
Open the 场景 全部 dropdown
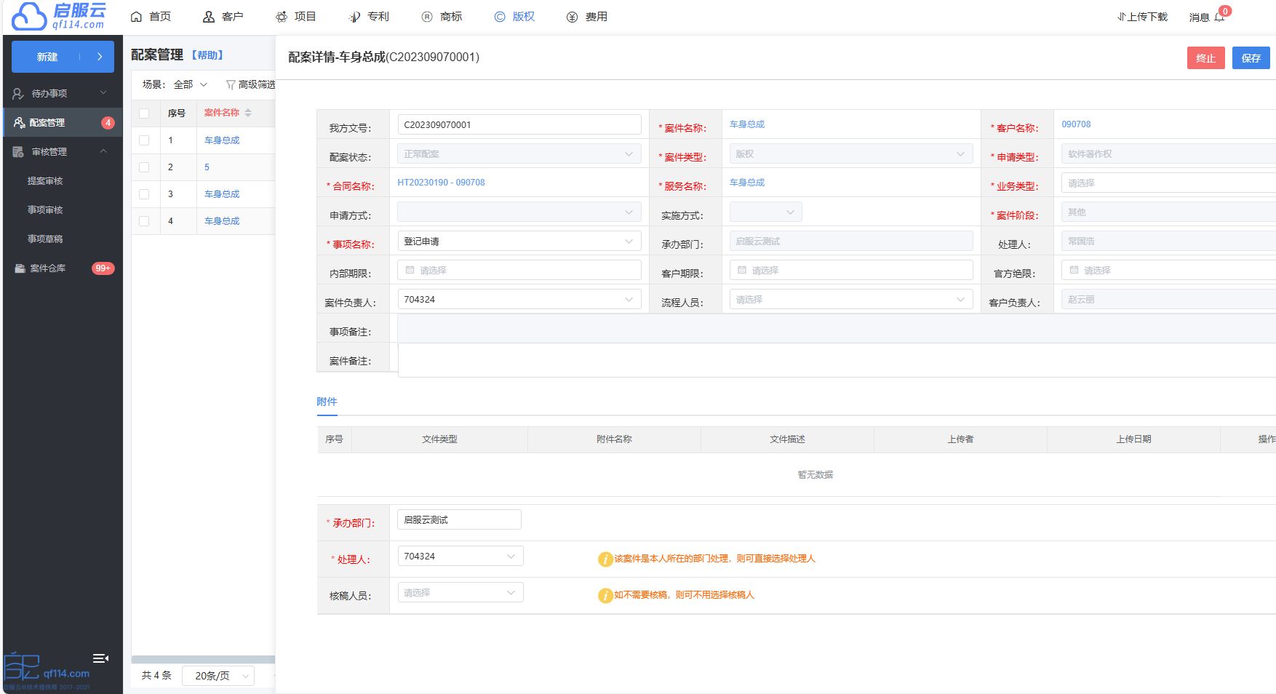pyautogui.click(x=191, y=84)
